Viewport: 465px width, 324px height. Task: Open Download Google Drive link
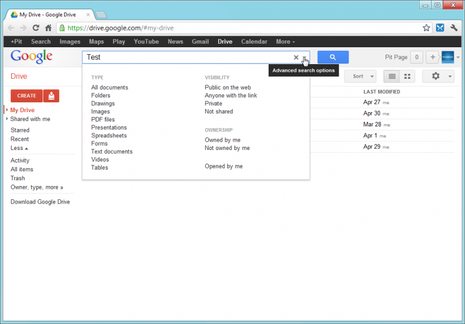click(x=40, y=202)
